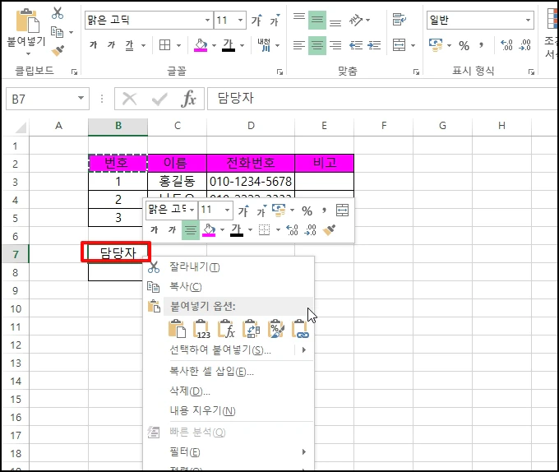
Task: Align text to bottom in the ribbon
Action: (x=335, y=23)
